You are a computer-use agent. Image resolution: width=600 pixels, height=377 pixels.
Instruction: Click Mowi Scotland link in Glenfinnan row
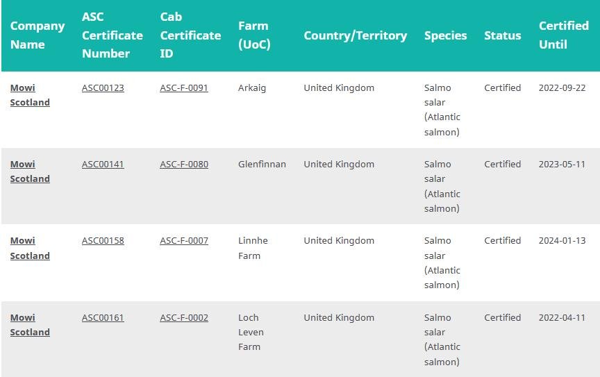(x=30, y=171)
